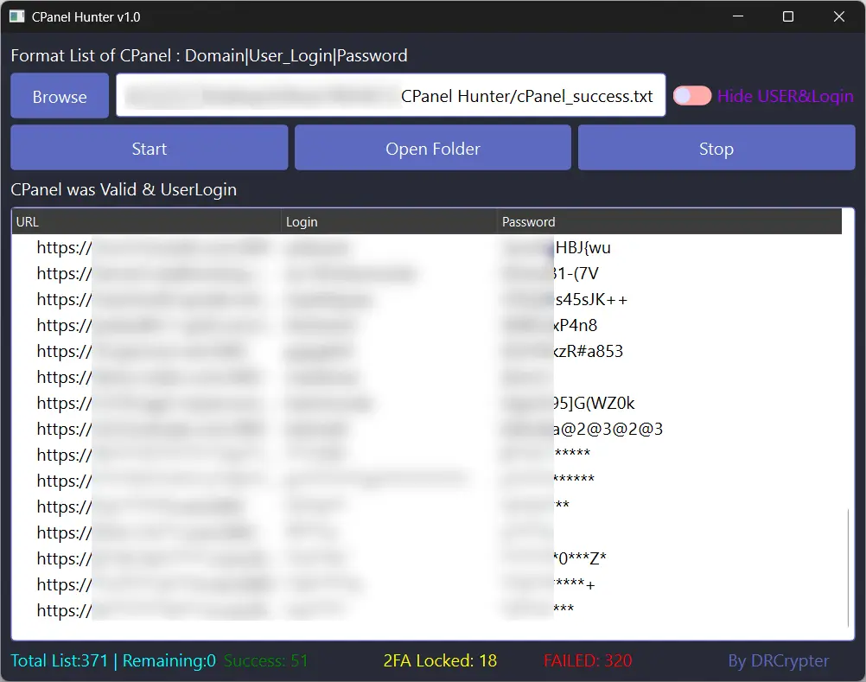
Task: Click the By DRCrypter credit label
Action: [x=778, y=660]
